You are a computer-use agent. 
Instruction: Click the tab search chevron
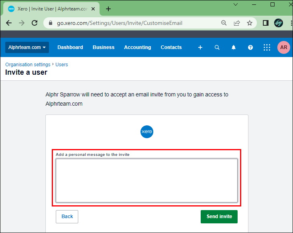tap(236, 4)
